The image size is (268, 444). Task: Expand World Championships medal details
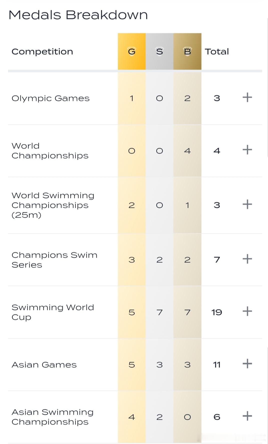click(247, 150)
